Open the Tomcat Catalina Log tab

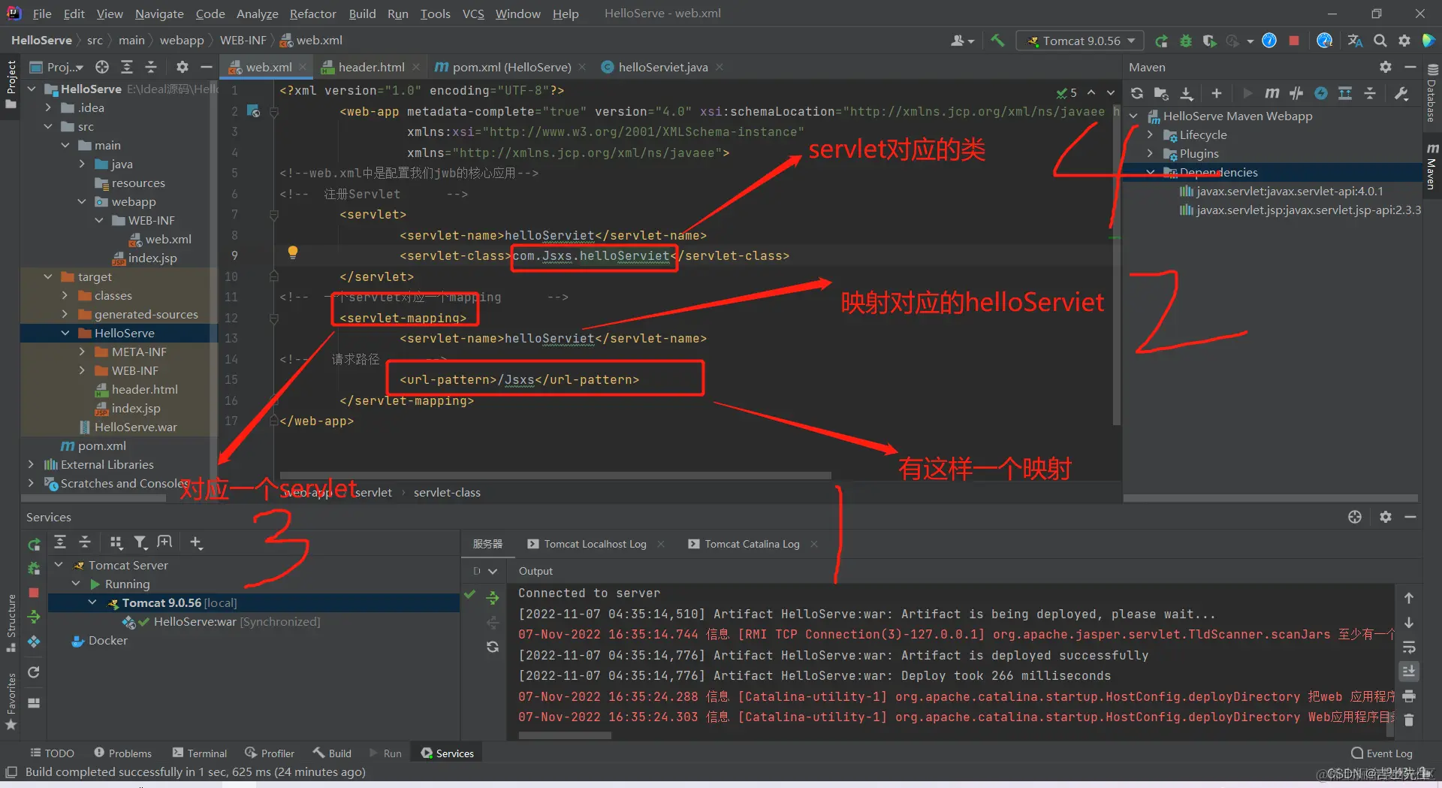coord(752,544)
